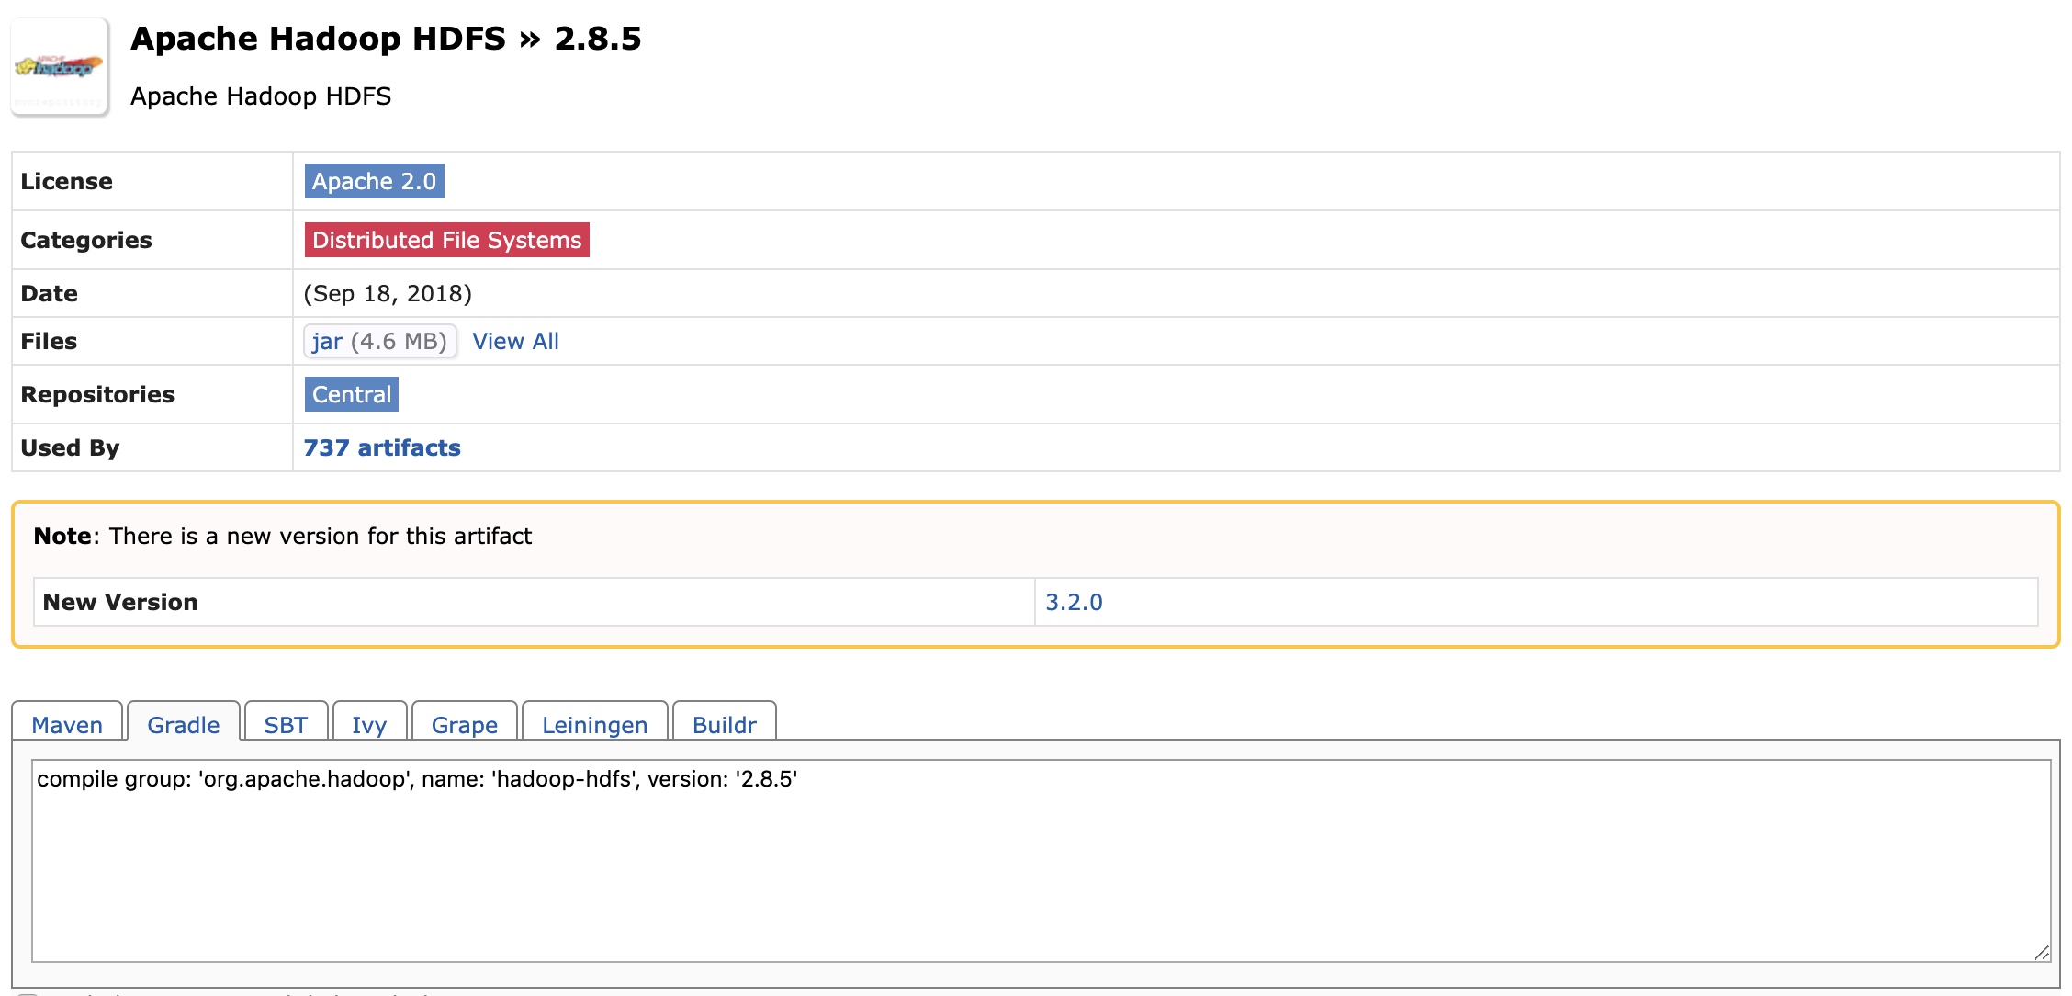Viewport: 2072px width, 996px height.
Task: Open the 737 artifacts link
Action: [x=382, y=447]
